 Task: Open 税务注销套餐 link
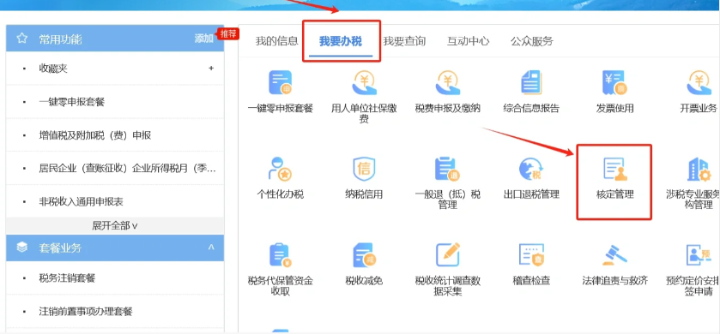point(67,278)
